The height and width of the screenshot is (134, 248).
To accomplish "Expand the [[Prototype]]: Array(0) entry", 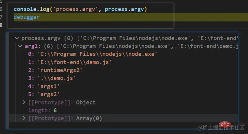I will coord(24,118).
